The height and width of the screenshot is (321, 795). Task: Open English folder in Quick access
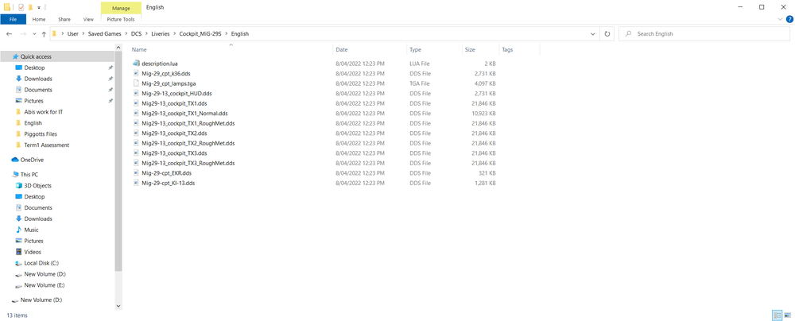click(x=33, y=122)
